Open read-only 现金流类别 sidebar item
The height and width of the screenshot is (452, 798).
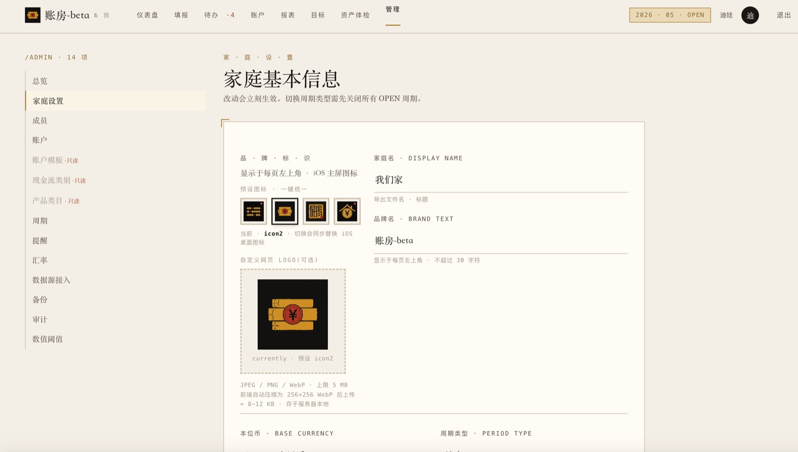116,180
